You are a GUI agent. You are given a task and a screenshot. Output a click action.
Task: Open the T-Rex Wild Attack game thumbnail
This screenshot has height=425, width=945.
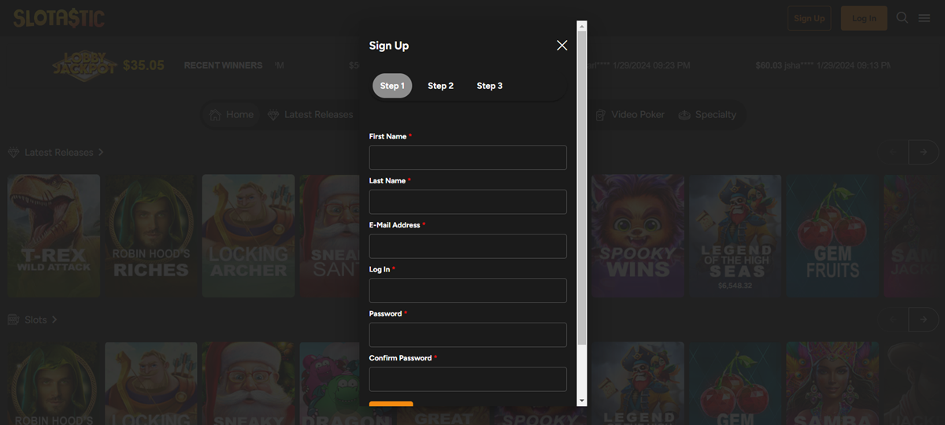54,235
